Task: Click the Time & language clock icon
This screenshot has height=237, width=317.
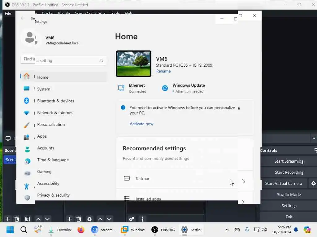Action: pyautogui.click(x=27, y=161)
